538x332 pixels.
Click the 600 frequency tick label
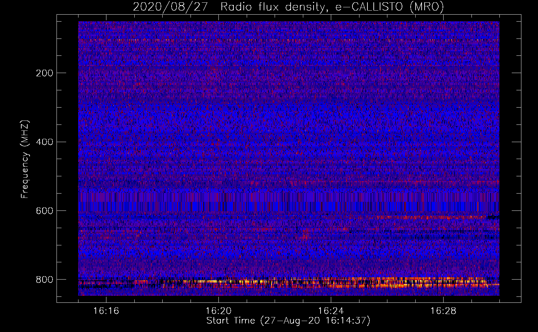[x=45, y=211]
